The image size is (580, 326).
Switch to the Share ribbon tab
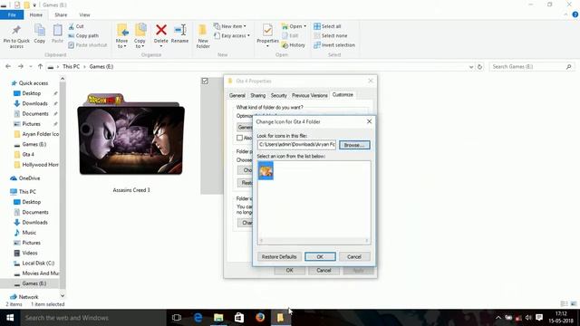(61, 14)
